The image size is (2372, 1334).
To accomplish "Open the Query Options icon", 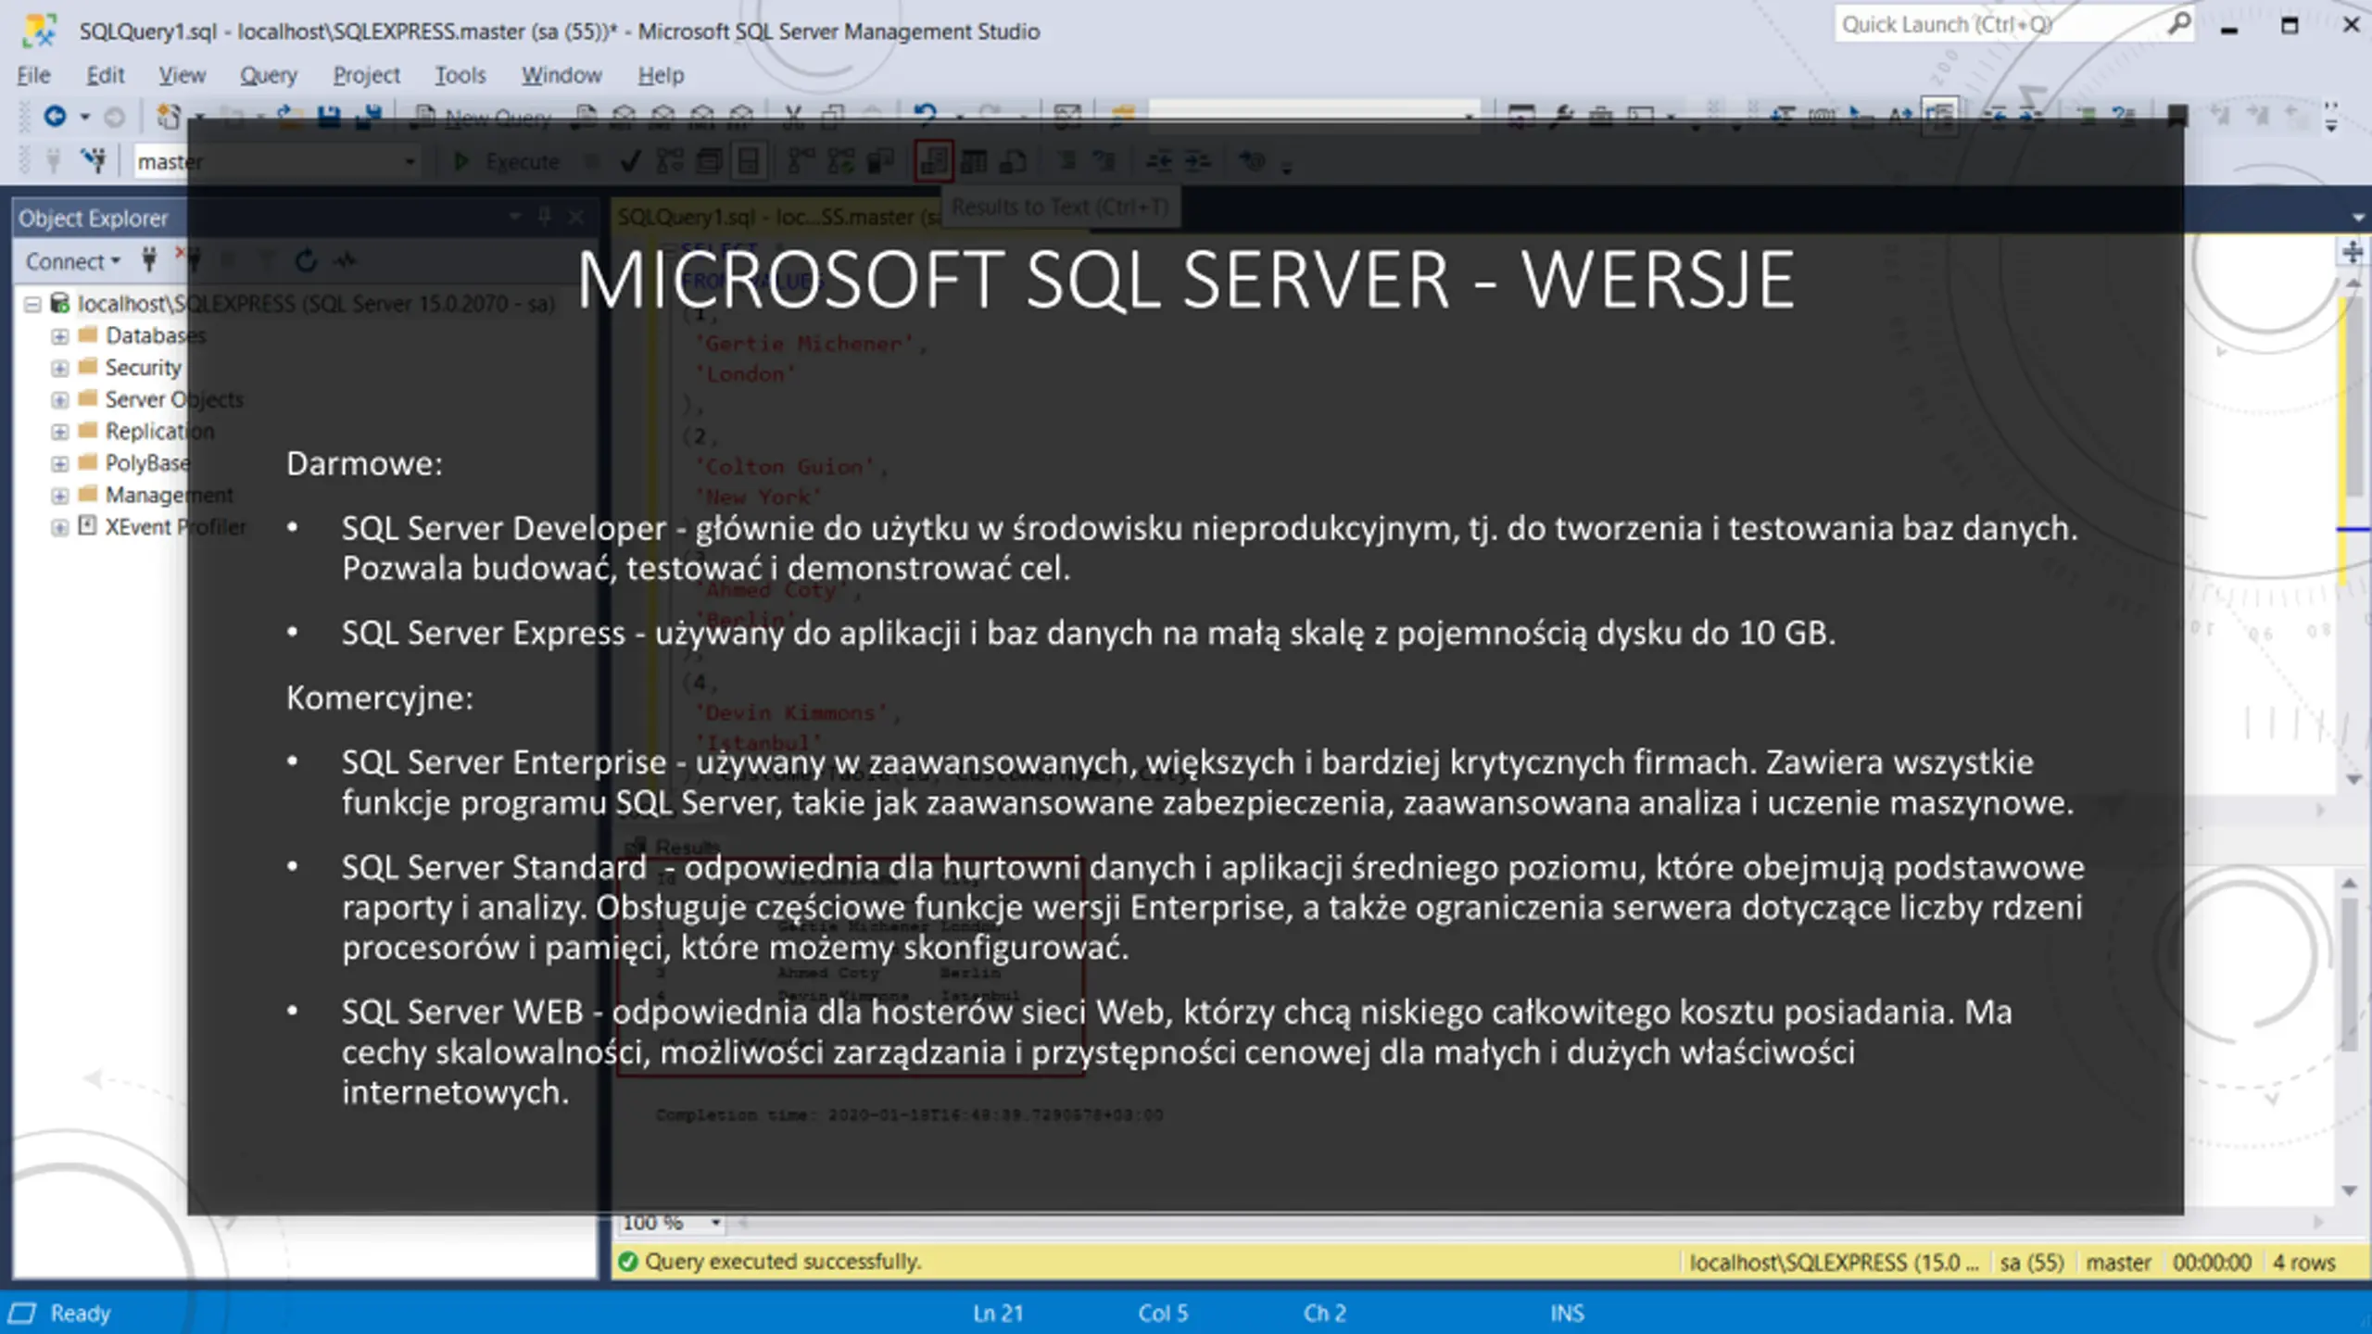I will pos(709,162).
